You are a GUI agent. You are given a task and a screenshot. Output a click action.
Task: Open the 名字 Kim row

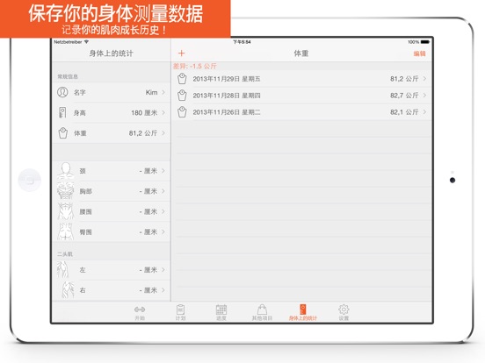click(112, 92)
